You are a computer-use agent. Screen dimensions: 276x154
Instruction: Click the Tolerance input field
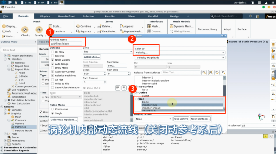(x=117, y=66)
